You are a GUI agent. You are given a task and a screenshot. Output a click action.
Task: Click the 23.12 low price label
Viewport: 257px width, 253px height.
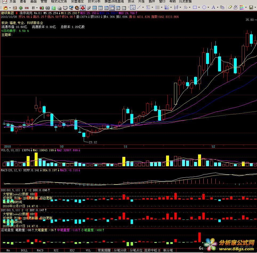[x=93, y=142]
